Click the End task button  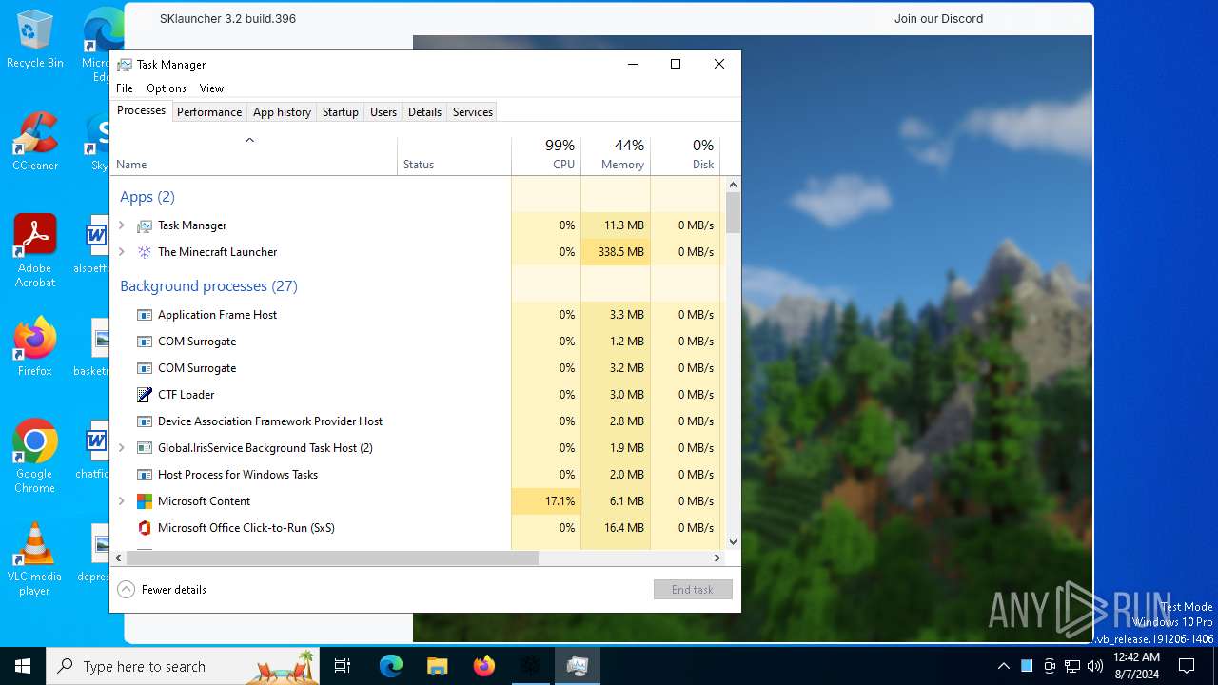[693, 590]
